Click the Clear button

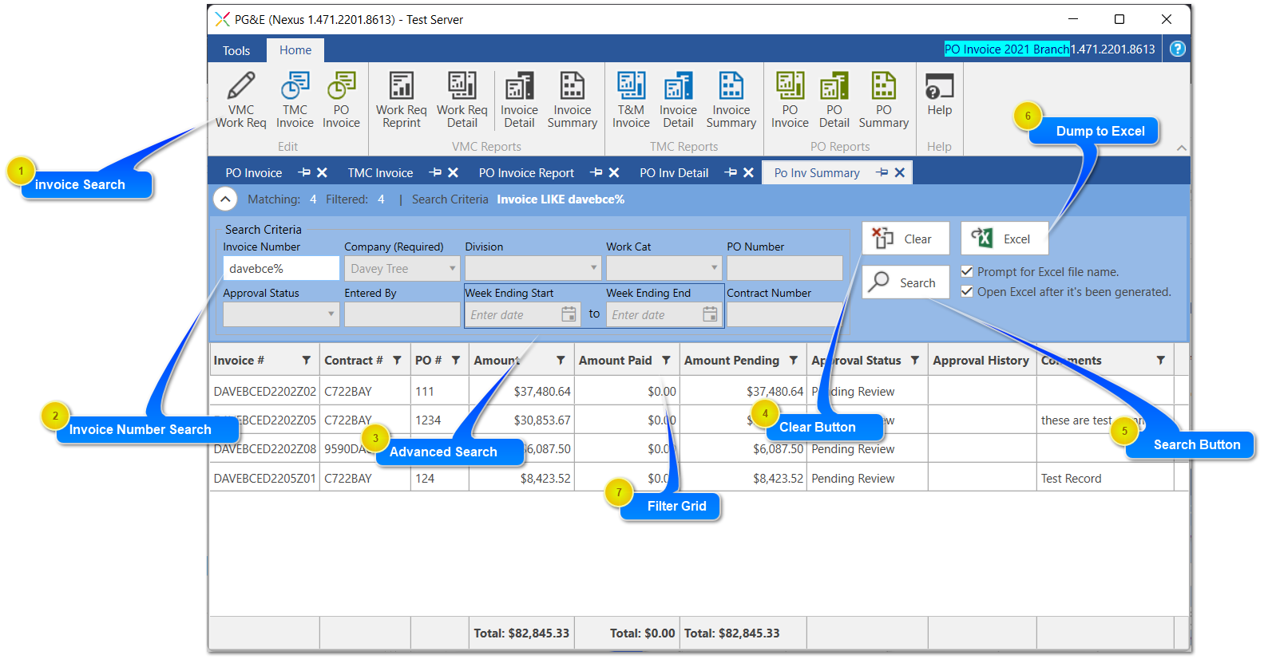pyautogui.click(x=905, y=239)
